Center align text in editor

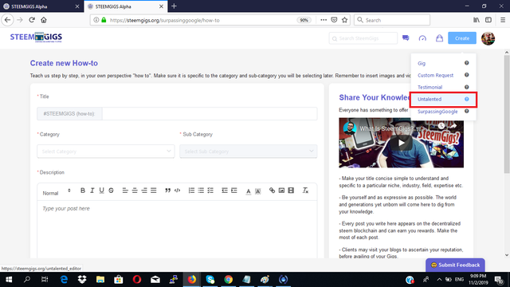[x=135, y=191]
